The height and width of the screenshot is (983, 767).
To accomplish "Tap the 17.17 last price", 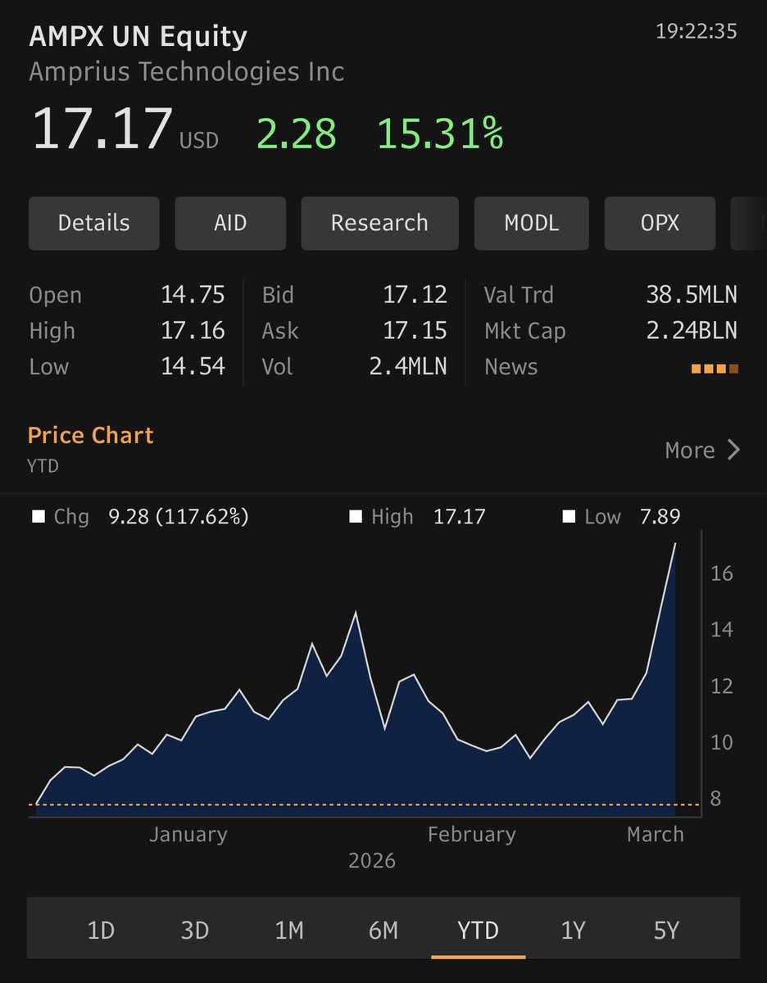I will (102, 129).
